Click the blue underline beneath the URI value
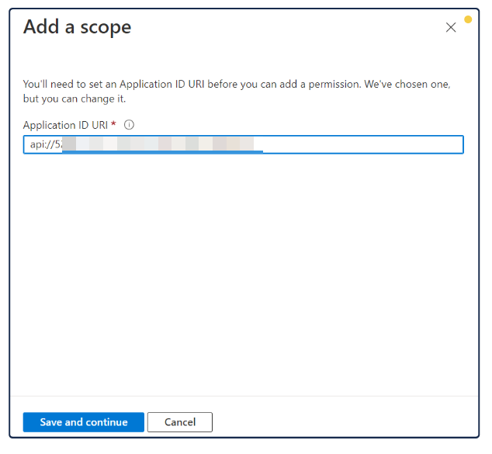This screenshot has height=454, width=492. 163,151
